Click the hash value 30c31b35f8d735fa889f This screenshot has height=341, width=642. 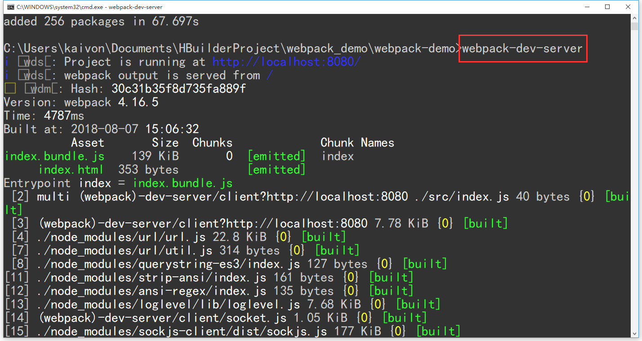coord(178,89)
